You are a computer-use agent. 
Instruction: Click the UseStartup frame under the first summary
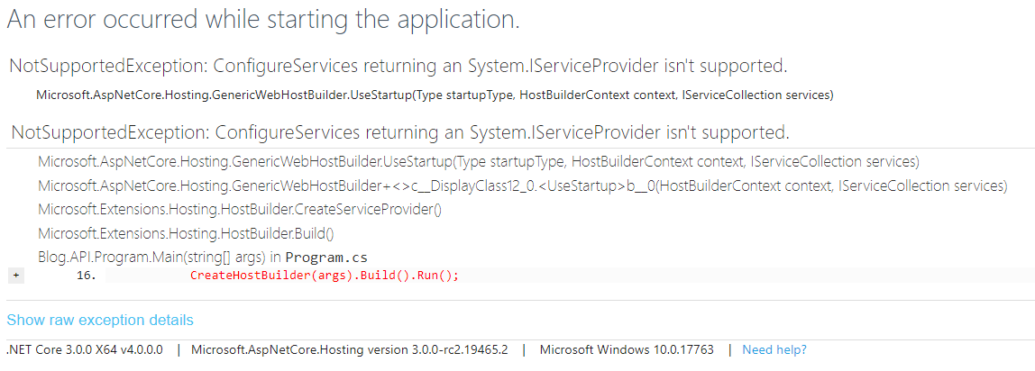click(435, 95)
